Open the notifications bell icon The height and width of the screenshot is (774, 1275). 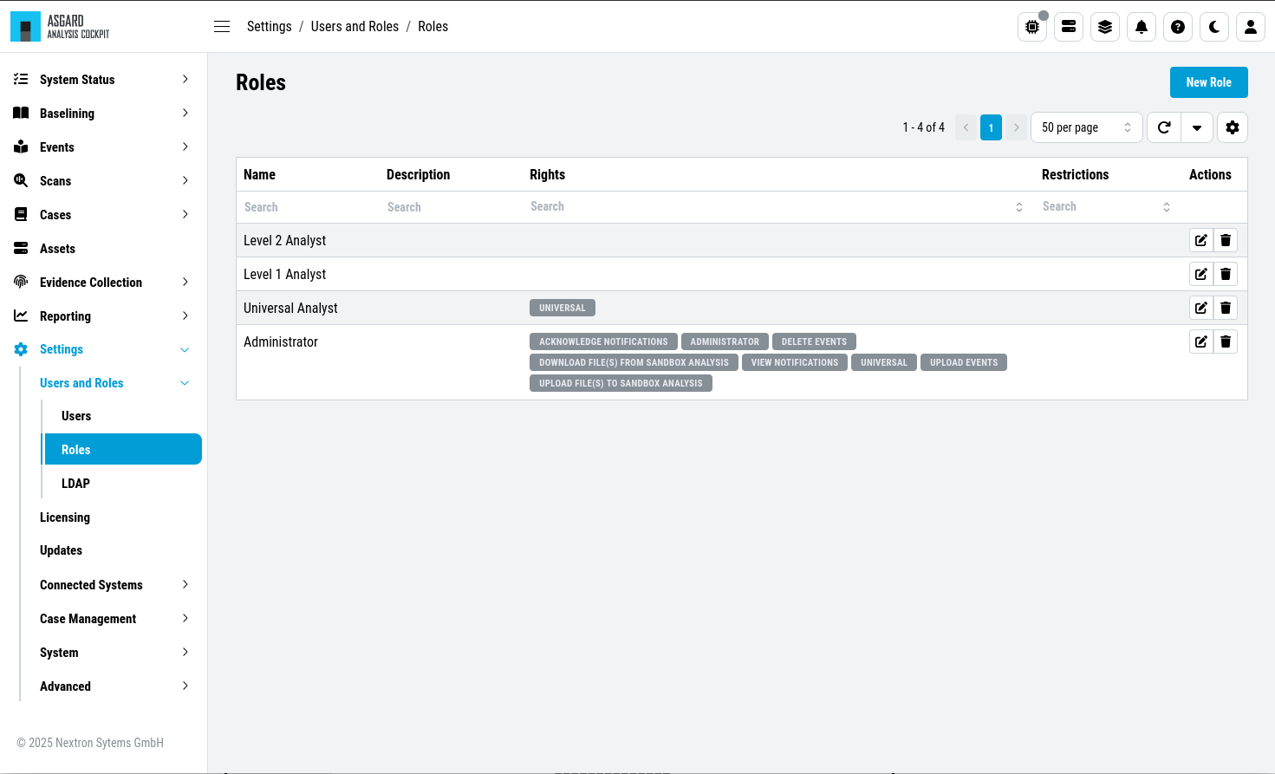point(1142,27)
